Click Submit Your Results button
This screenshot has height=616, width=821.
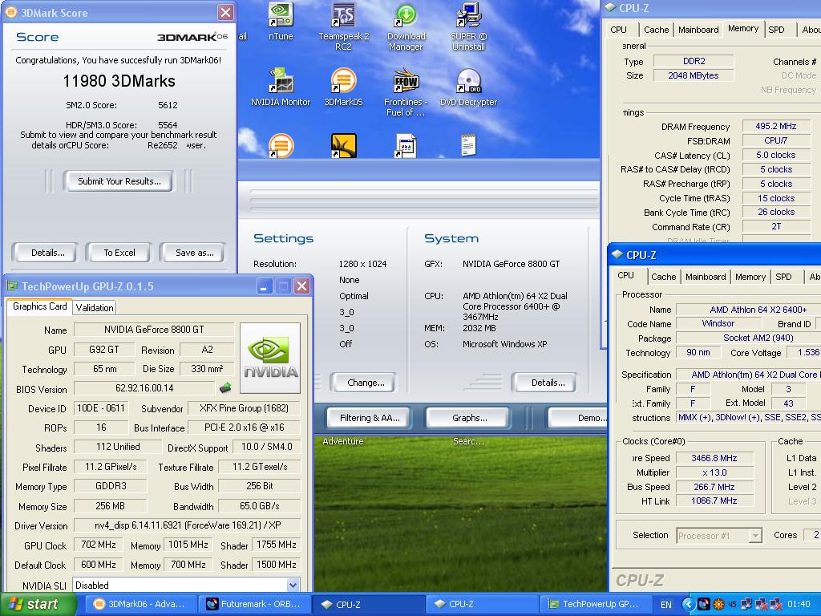[x=119, y=181]
